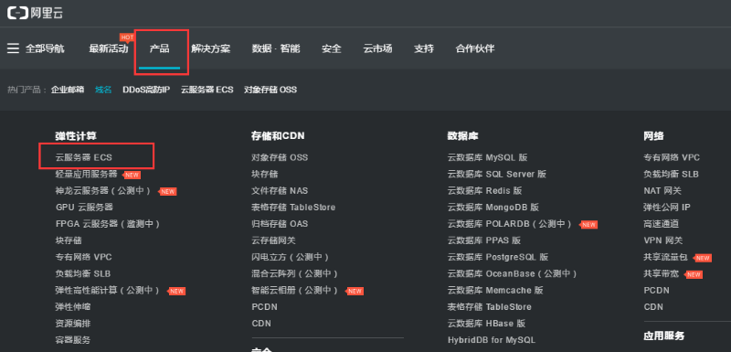Screen dimensions: 731x352
Task: Open 负载均衡 SLB under 网络
Action: tap(672, 175)
